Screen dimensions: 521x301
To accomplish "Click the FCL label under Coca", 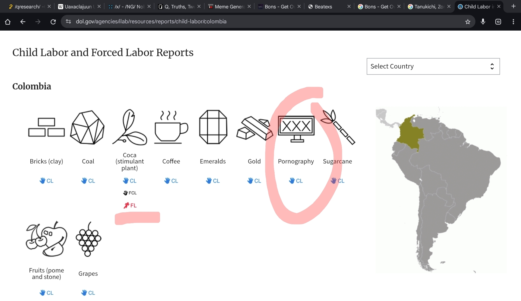I will pyautogui.click(x=130, y=193).
